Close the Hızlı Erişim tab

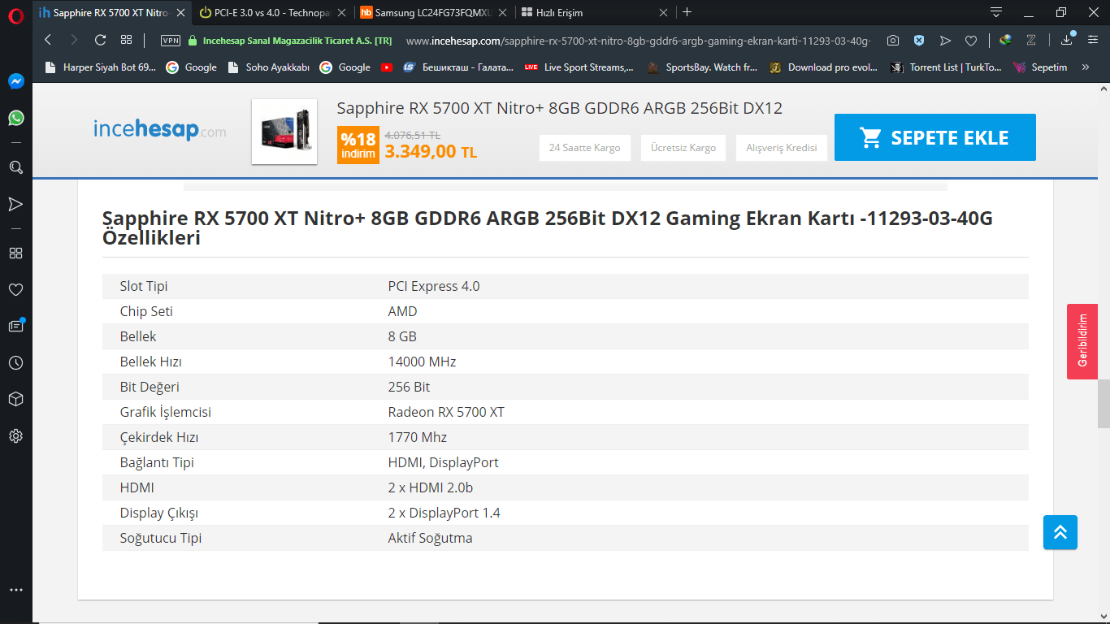coord(664,12)
